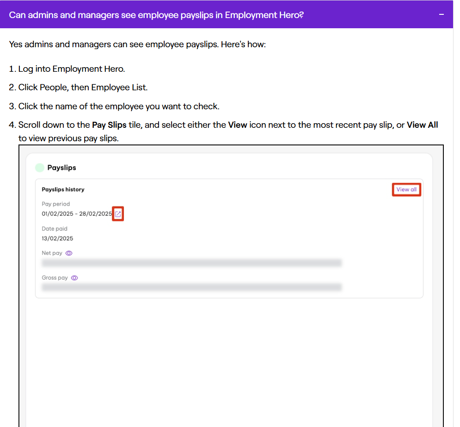Click the Payslips tile title
Viewport: 460px width, 427px height.
61,168
